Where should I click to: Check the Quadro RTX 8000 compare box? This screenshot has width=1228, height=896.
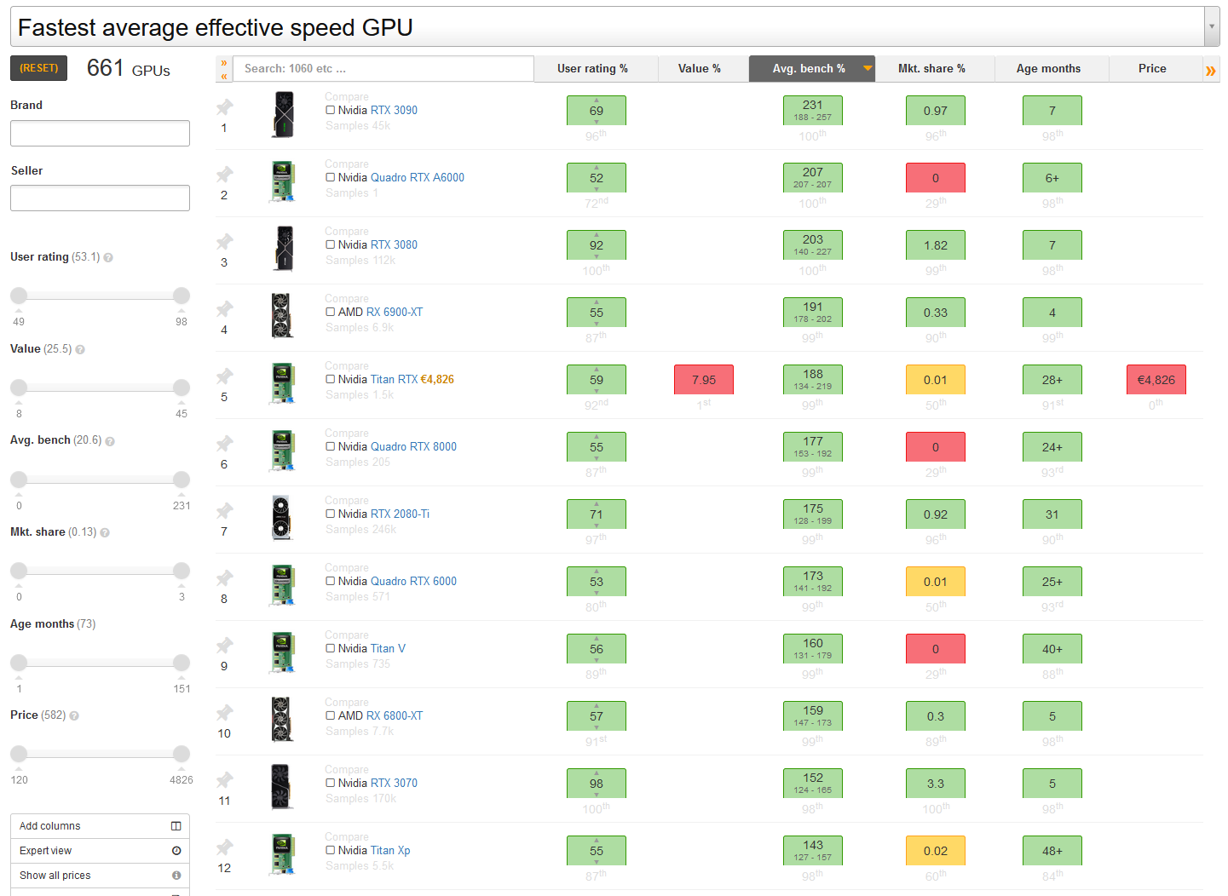click(330, 446)
